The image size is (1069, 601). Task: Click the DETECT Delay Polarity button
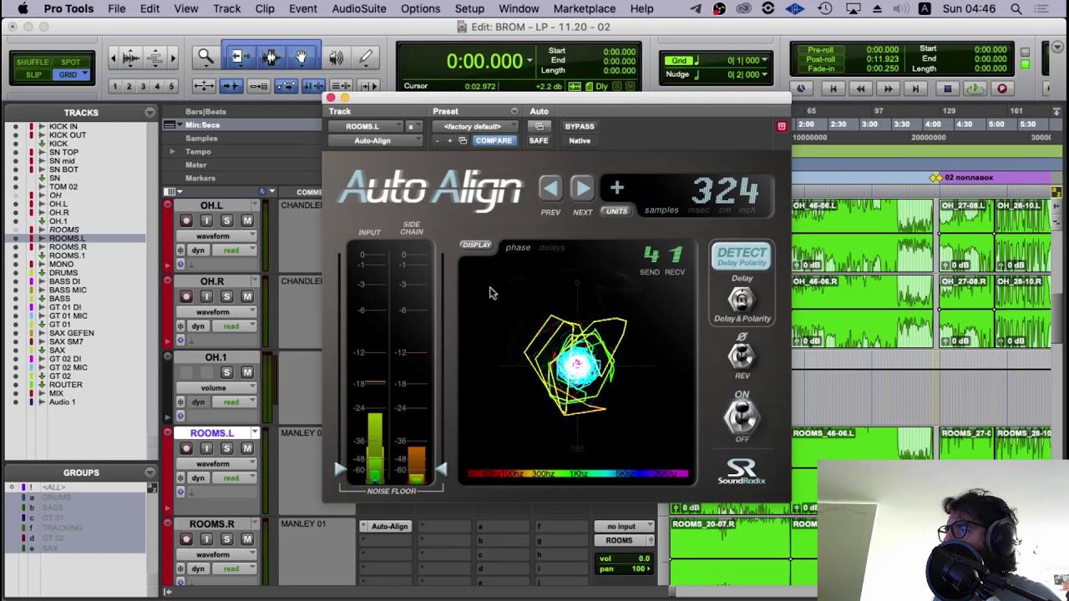click(x=742, y=256)
